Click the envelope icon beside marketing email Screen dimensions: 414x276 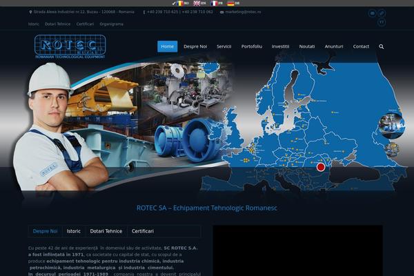(221, 12)
